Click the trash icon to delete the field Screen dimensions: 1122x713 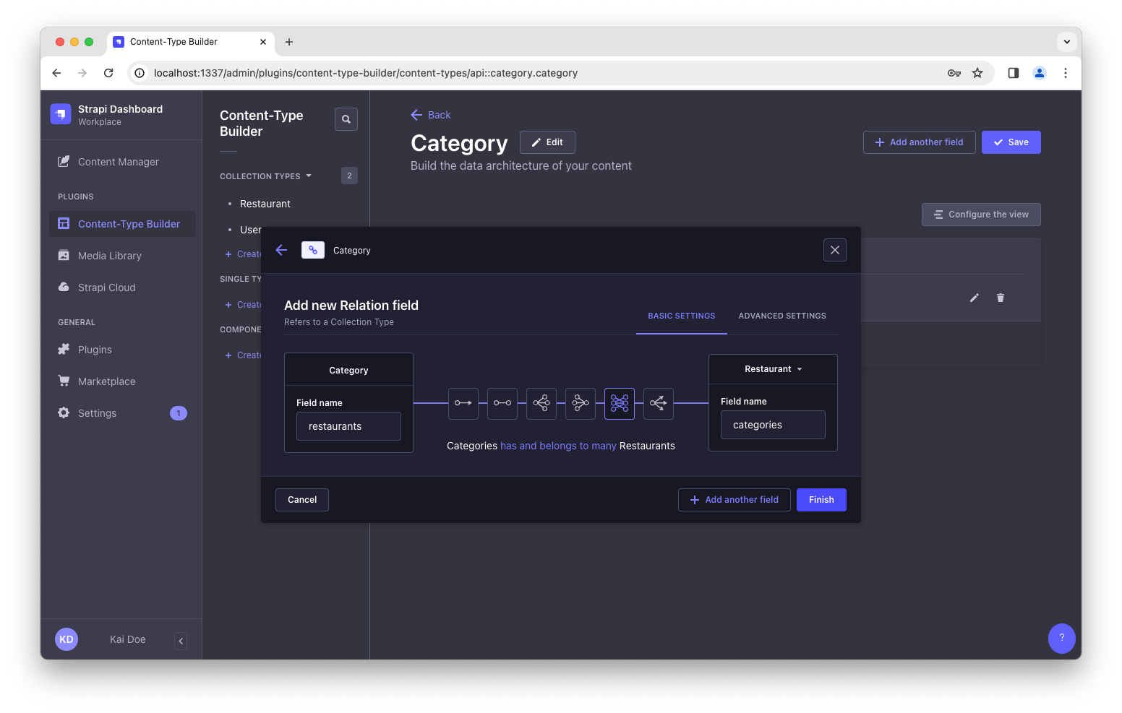tap(1001, 298)
